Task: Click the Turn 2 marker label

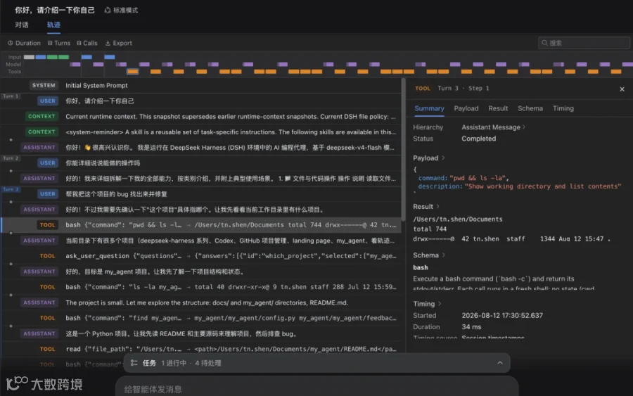Action: [11, 158]
